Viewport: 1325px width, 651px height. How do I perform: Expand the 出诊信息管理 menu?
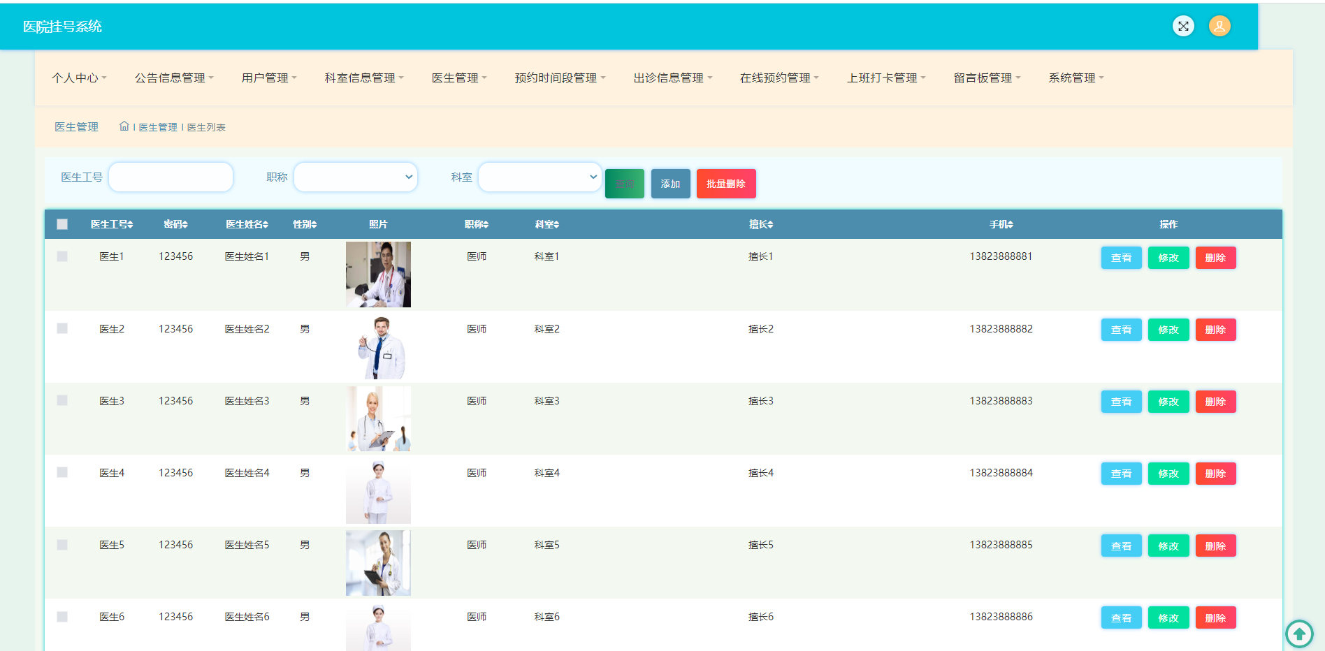[672, 78]
